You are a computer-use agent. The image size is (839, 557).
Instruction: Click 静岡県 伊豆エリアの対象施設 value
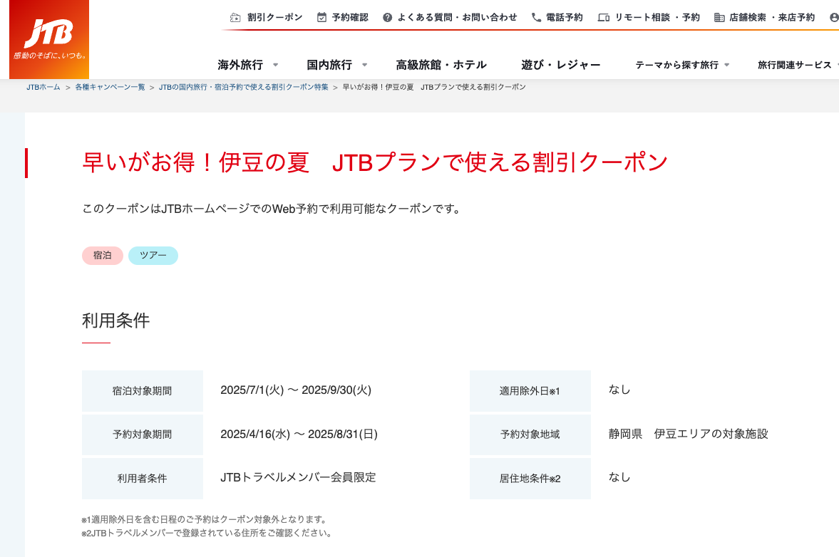tap(688, 434)
